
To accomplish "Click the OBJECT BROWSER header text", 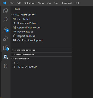I will 24,54.
